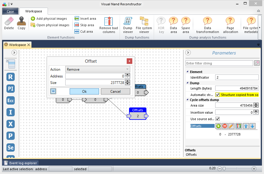264x174 pixels.
Task: Click zoom in plus button
Action: [x=254, y=168]
